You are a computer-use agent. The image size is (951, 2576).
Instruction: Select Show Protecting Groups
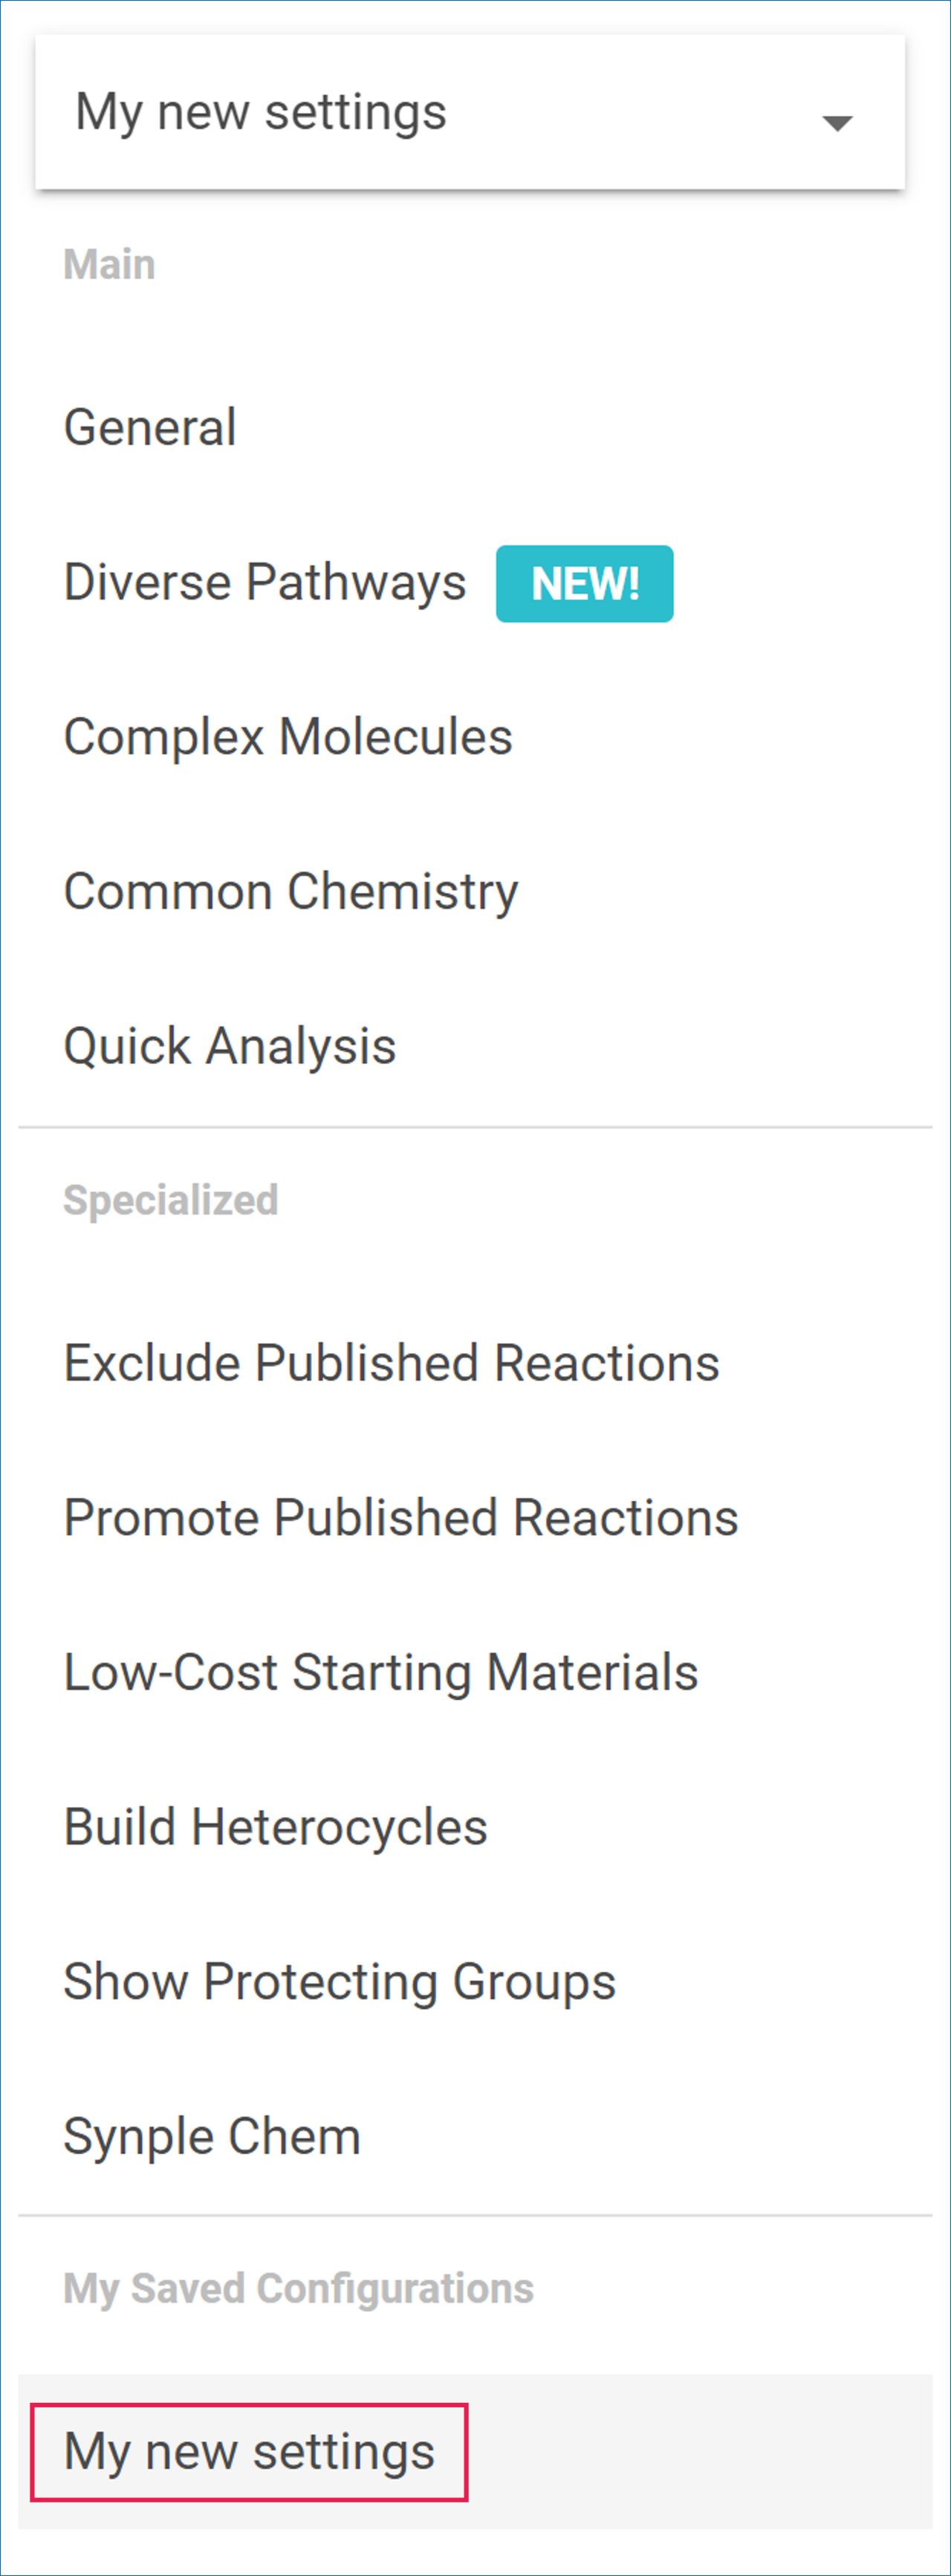click(340, 1981)
